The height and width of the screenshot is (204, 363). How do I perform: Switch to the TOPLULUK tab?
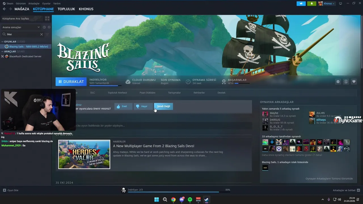(66, 9)
